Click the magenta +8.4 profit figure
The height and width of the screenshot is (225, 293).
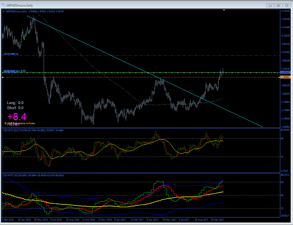point(17,117)
